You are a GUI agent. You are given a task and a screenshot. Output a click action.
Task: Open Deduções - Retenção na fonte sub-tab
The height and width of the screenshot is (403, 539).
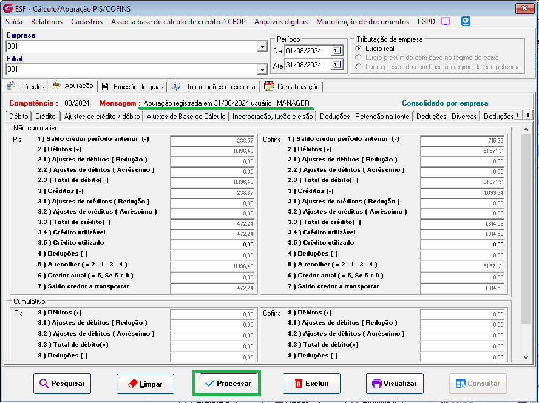click(365, 116)
